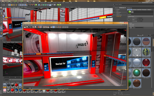Open file icon in Picture Viewer toolbar

coord(25,27)
